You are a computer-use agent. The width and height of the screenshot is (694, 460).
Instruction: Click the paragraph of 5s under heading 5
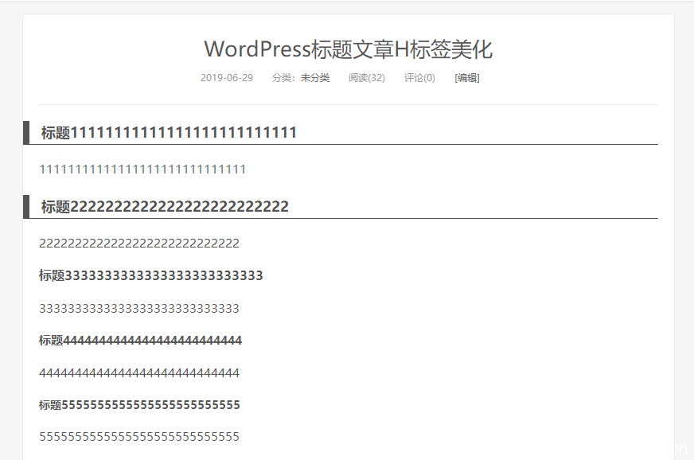(139, 437)
